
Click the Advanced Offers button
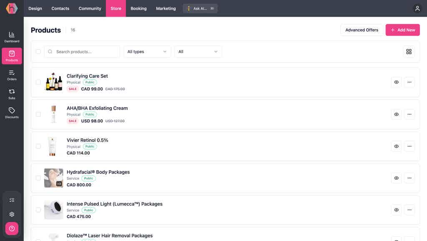tap(362, 30)
